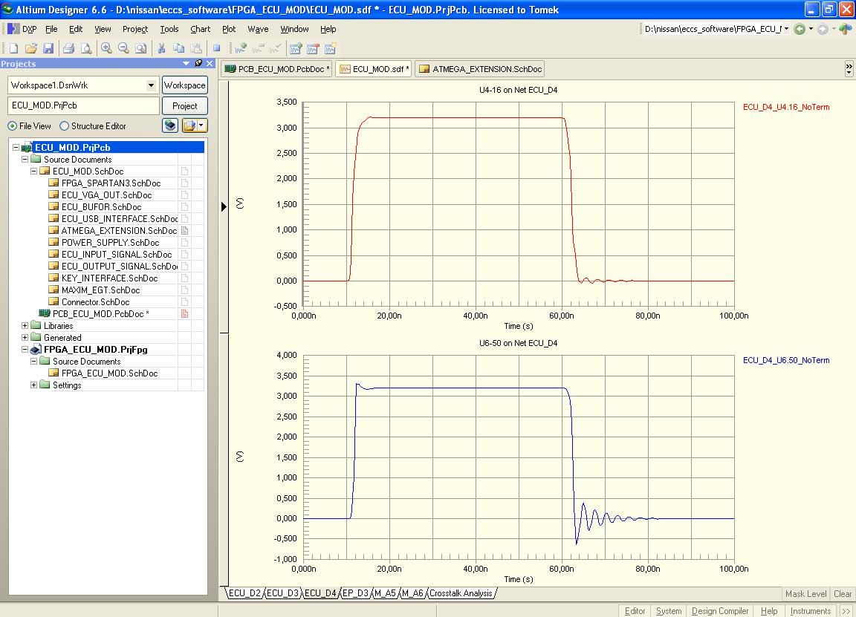Viewport: 856px width, 617px height.
Task: Save the file with the floppy disk icon
Action: coord(48,48)
